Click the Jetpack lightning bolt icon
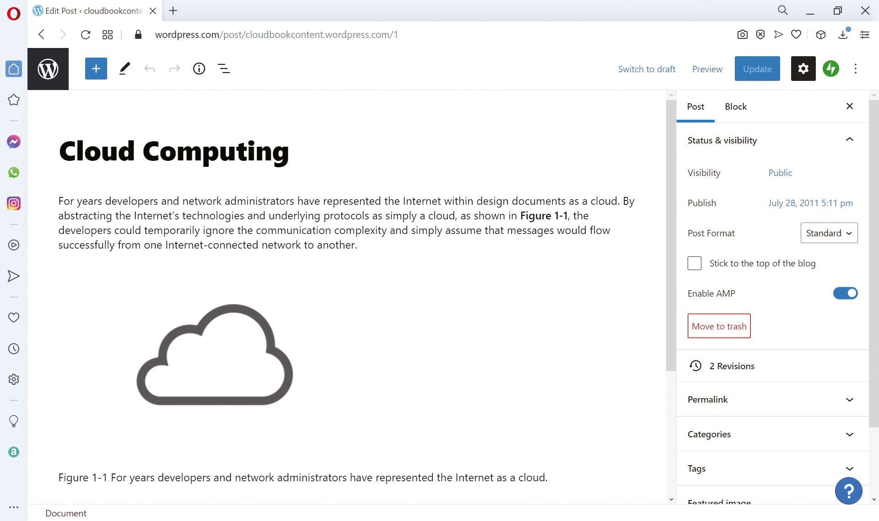The image size is (879, 521). tap(831, 68)
